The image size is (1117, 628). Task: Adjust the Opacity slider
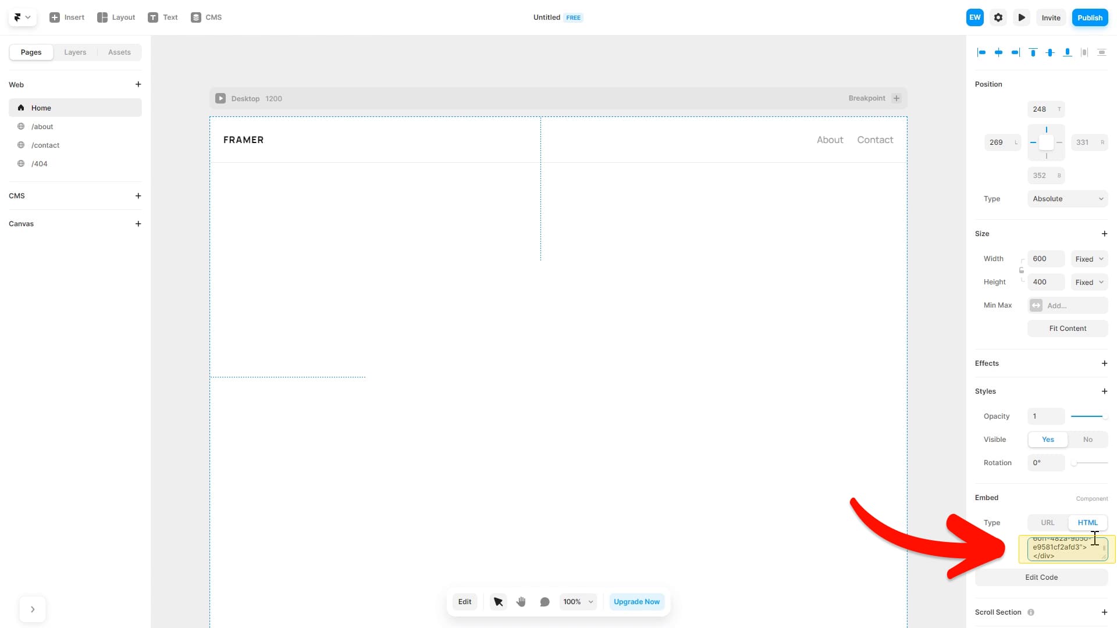click(1089, 416)
